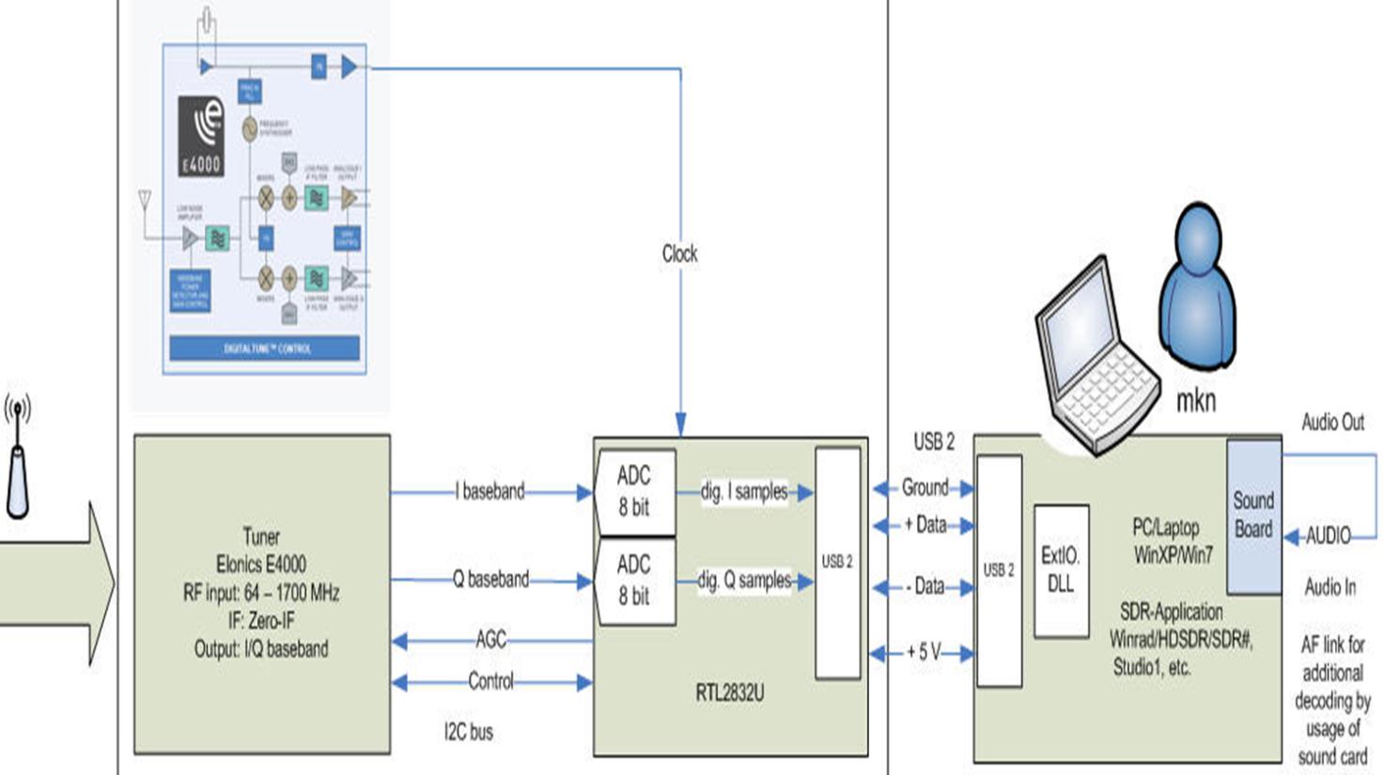Click the dig. I samples label
The width and height of the screenshot is (1384, 775).
tap(744, 491)
